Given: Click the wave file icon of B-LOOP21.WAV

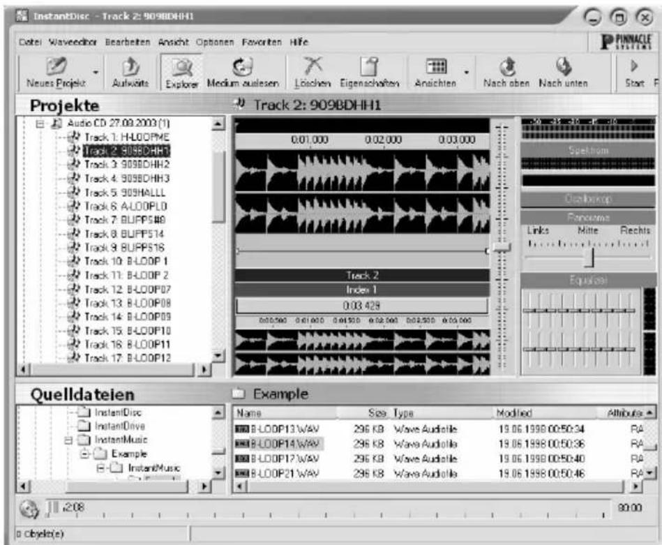Looking at the screenshot, I should (242, 474).
